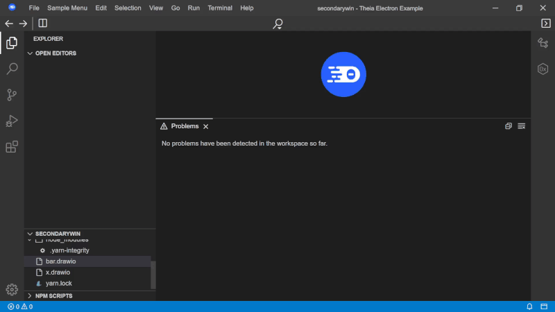Select the bar.drawio file
Image resolution: width=555 pixels, height=312 pixels.
(x=87, y=261)
